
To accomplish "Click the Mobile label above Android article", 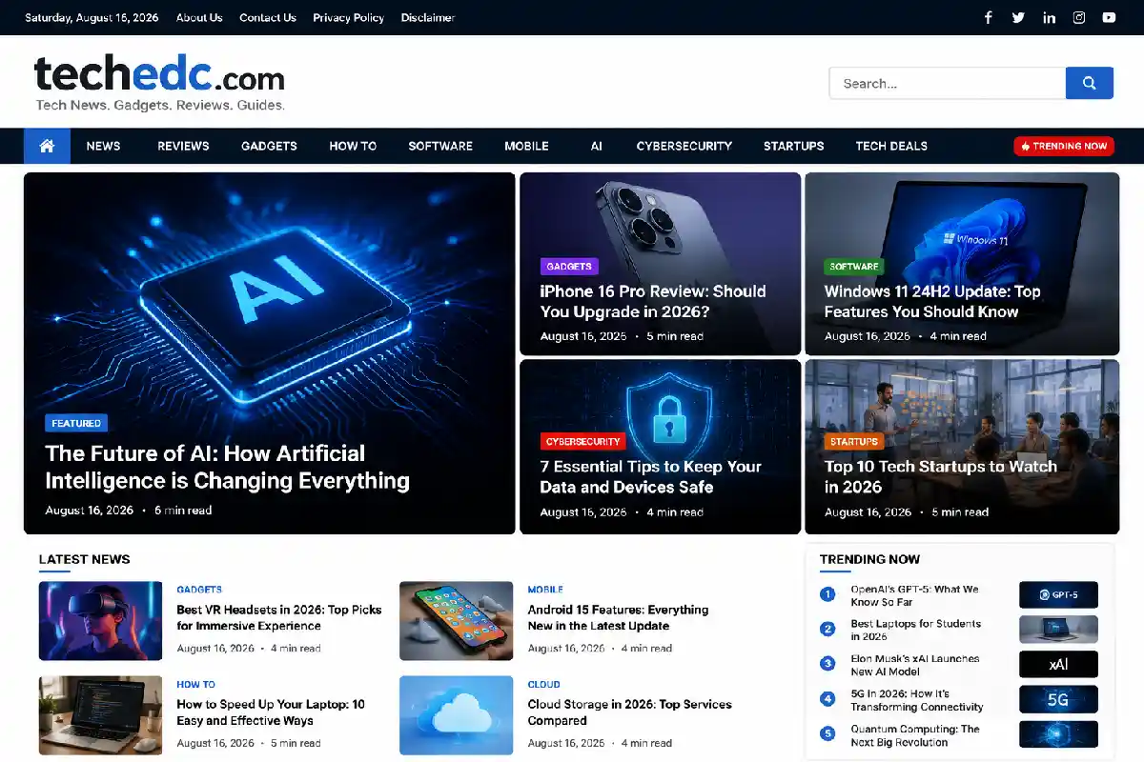I will click(545, 590).
